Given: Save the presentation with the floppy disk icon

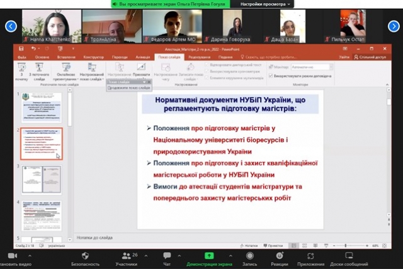Looking at the screenshot, I should tap(21, 49).
